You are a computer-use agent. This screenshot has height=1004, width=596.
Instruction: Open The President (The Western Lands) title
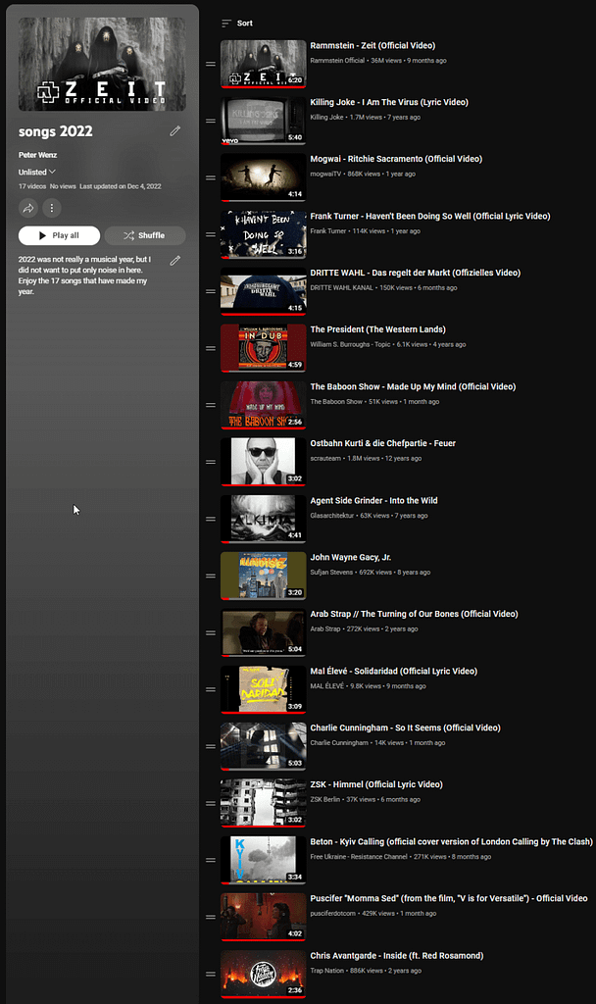pos(377,329)
